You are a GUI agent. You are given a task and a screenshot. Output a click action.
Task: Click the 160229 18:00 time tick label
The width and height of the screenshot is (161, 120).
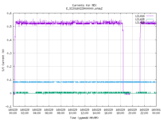coord(120,111)
